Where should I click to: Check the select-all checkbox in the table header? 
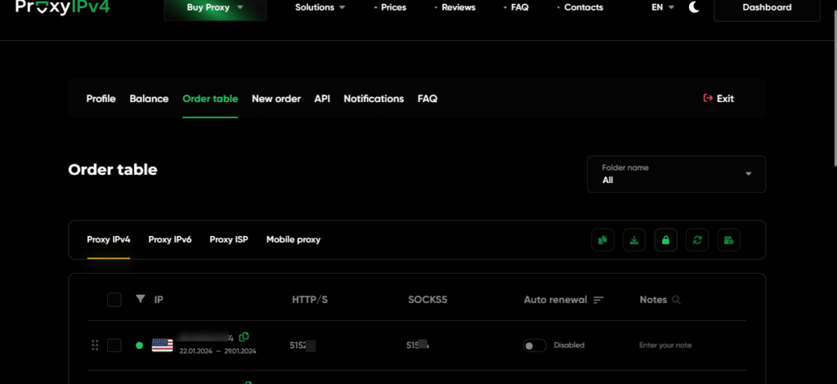pyautogui.click(x=114, y=300)
